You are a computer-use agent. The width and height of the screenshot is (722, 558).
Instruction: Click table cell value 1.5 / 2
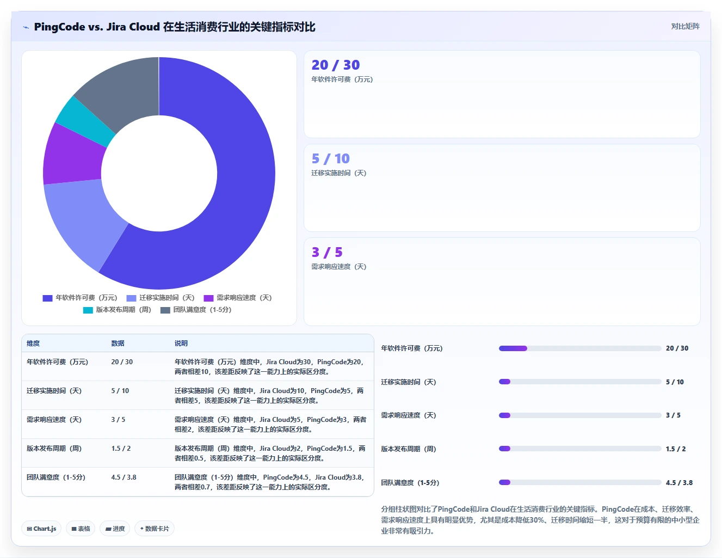(x=121, y=449)
